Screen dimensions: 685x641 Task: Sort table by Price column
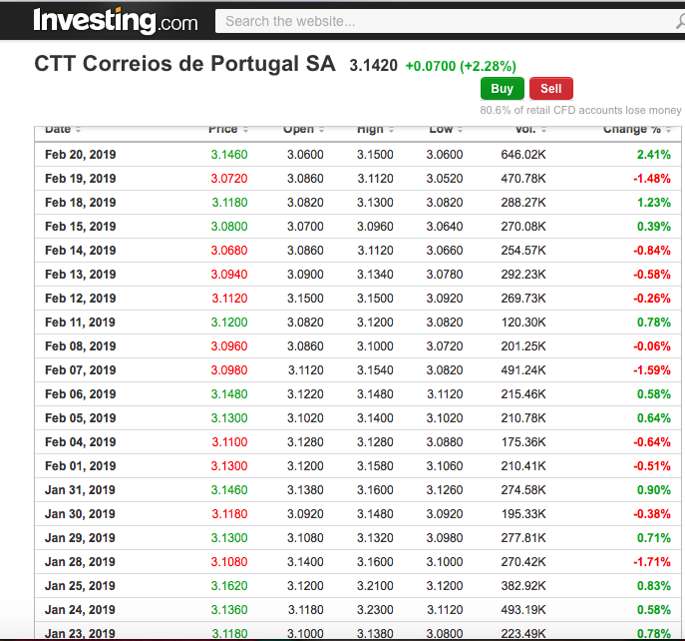click(x=228, y=129)
